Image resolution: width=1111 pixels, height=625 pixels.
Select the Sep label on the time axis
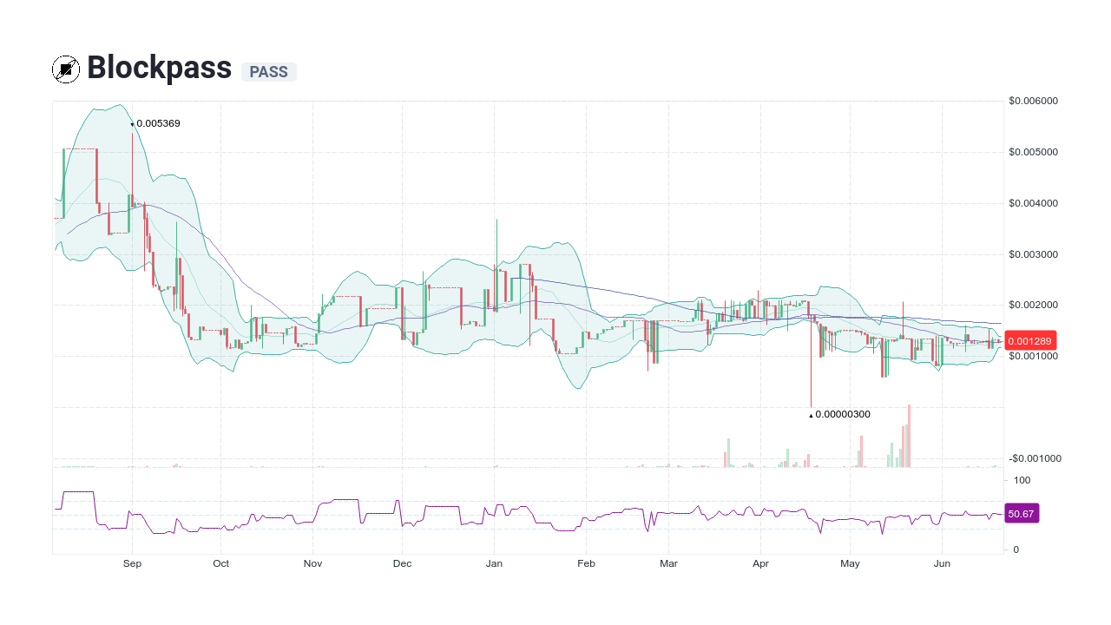pyautogui.click(x=132, y=563)
